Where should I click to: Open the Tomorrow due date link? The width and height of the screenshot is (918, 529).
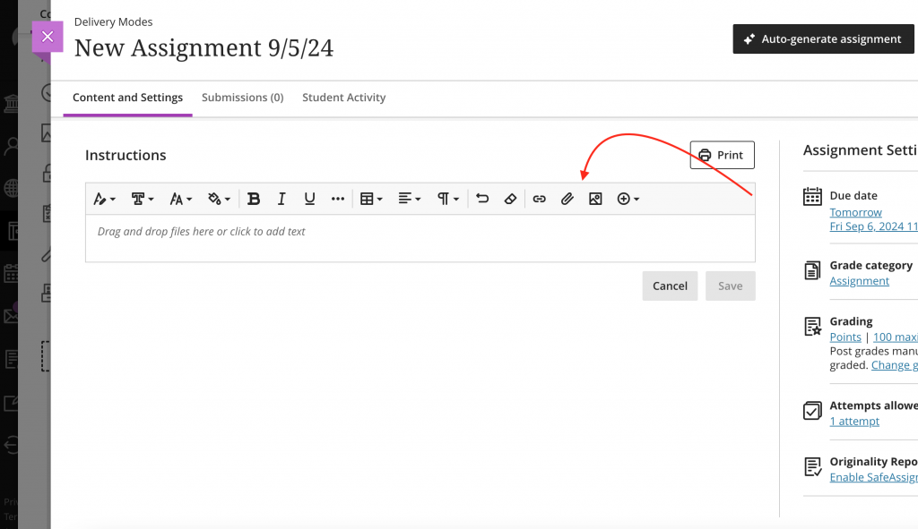click(x=855, y=211)
